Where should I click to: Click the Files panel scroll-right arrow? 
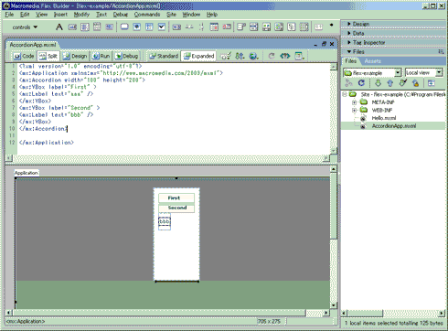442,313
